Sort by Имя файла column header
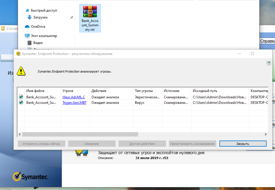The height and width of the screenshot is (190, 275). pyautogui.click(x=43, y=91)
